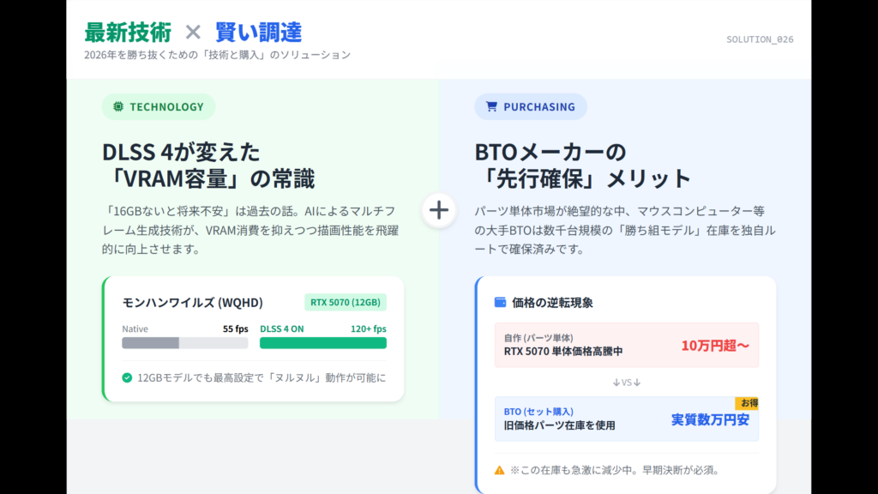
Task: Click the green checkmark icon below the fps bars
Action: point(127,377)
